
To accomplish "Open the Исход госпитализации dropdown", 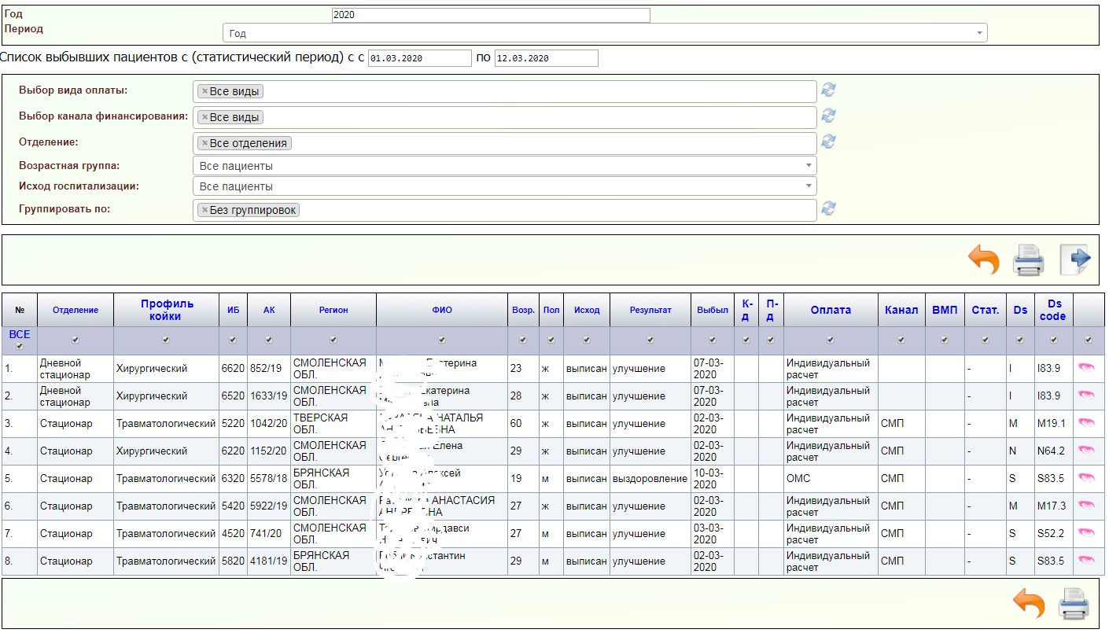I will pos(504,186).
